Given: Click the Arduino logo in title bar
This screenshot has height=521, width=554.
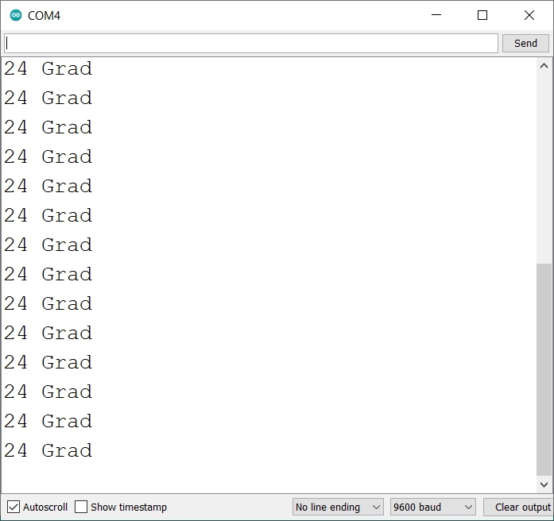Looking at the screenshot, I should (15, 15).
